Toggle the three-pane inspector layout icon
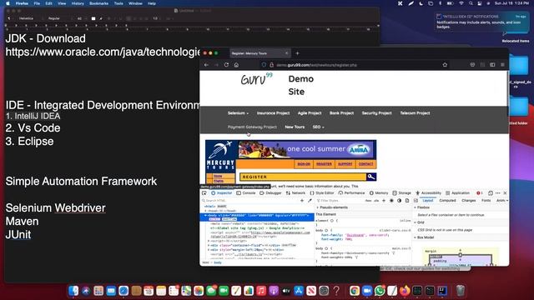The height and width of the screenshot is (300, 534). tap(416, 201)
